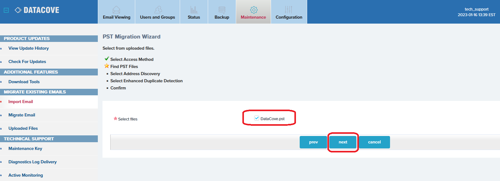Navigate to Uploaded Files
The height and width of the screenshot is (181, 500).
tap(23, 129)
